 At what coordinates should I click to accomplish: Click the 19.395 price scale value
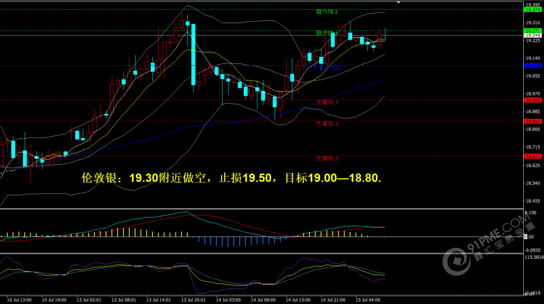click(x=533, y=5)
